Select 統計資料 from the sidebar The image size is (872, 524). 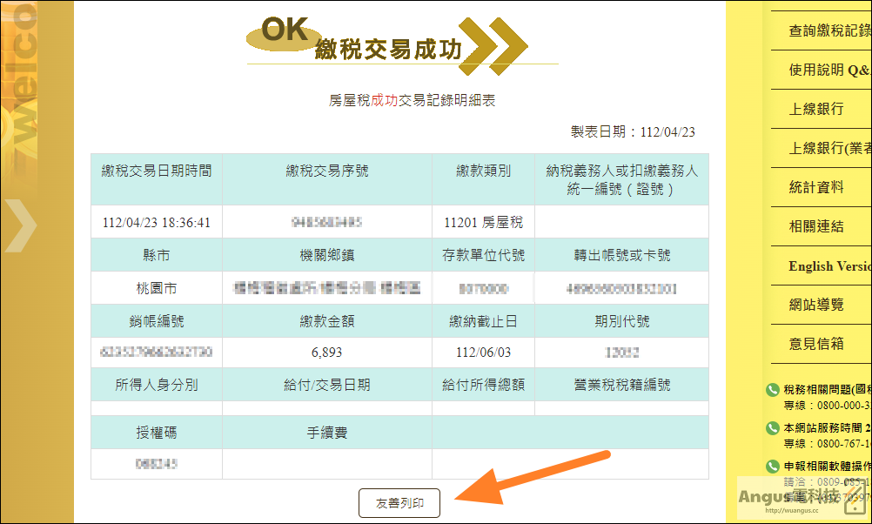coord(816,187)
